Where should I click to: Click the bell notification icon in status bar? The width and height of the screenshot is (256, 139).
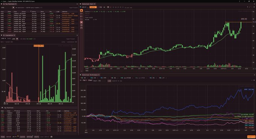[18, 136]
